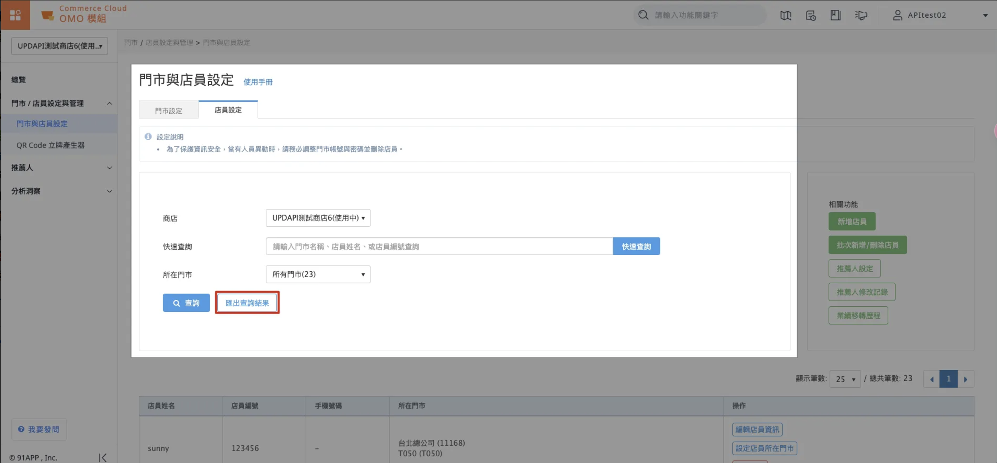Collapse sidebar using the bottom arrow icon
The image size is (997, 463).
coord(103,457)
